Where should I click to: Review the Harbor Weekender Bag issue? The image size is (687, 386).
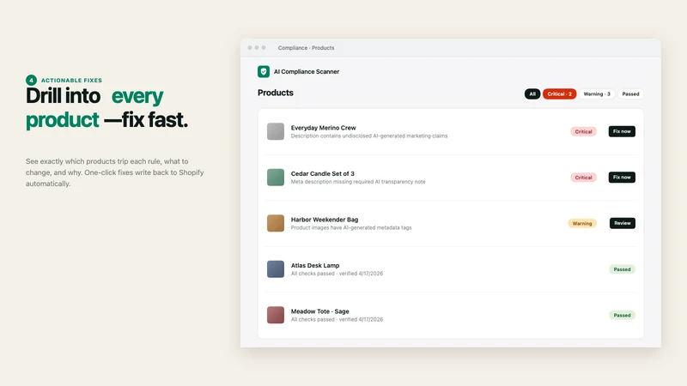pos(622,223)
